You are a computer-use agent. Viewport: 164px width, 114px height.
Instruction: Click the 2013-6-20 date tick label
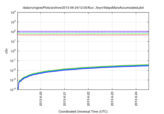[x=41, y=99]
